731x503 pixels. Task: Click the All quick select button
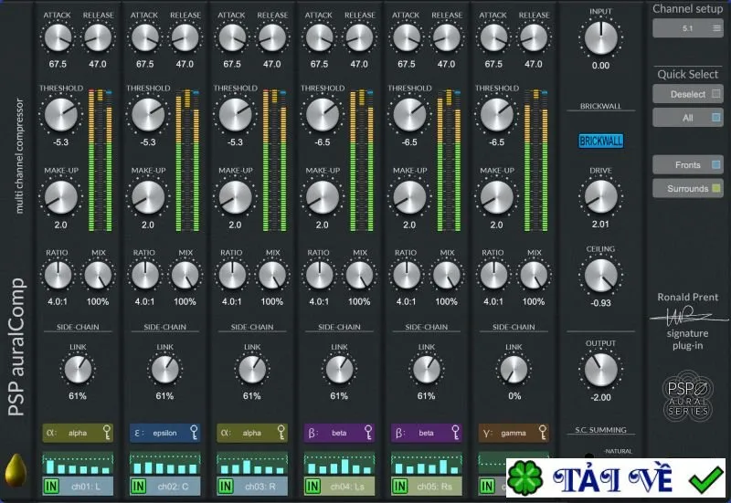click(x=688, y=118)
